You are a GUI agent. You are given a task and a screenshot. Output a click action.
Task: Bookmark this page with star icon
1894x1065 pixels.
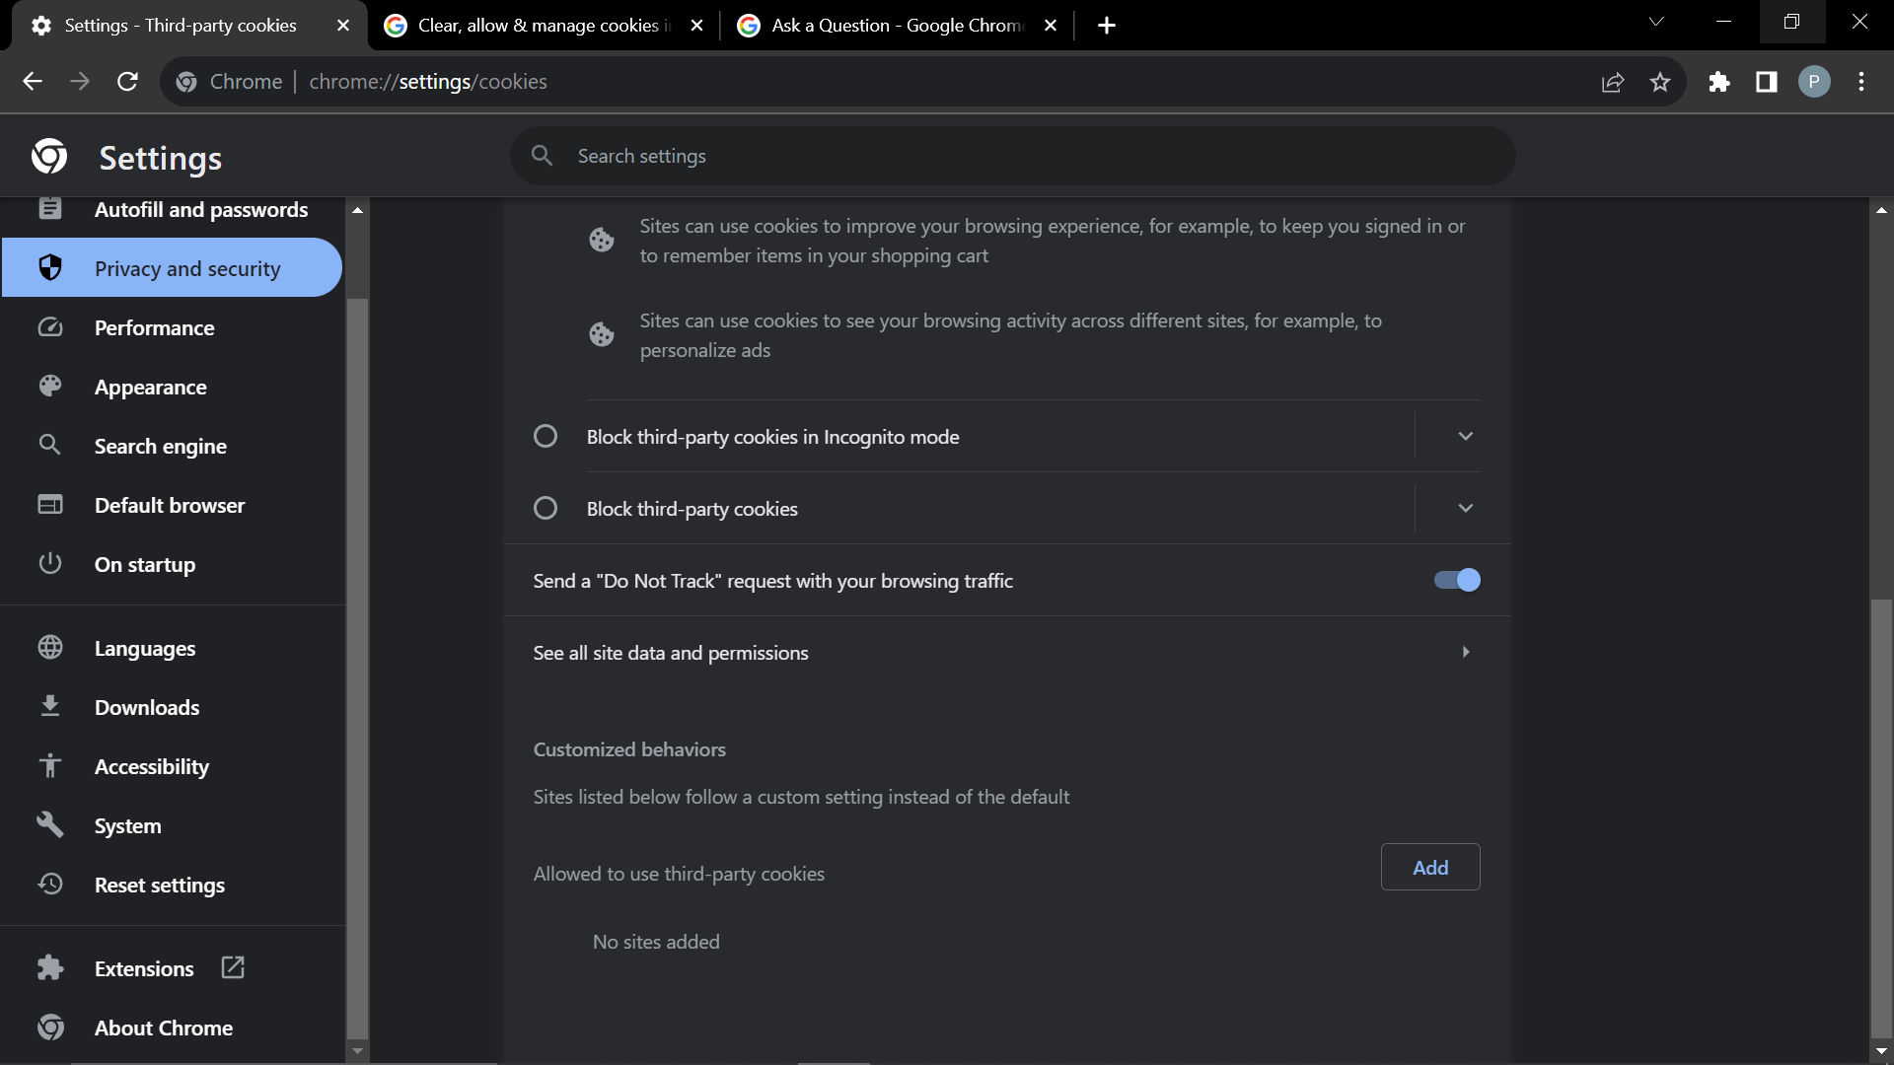tap(1660, 82)
